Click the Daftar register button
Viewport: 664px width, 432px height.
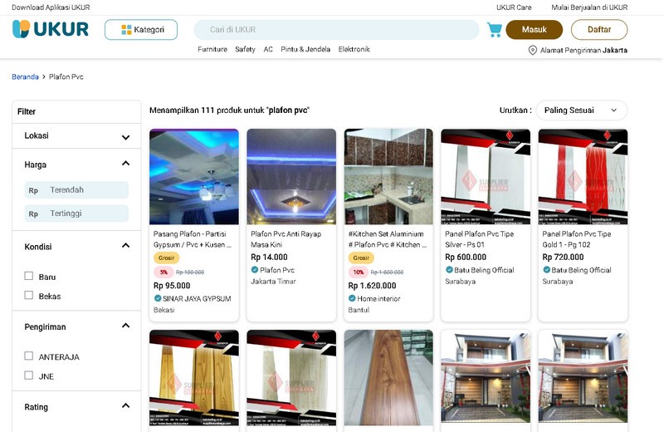pos(599,30)
